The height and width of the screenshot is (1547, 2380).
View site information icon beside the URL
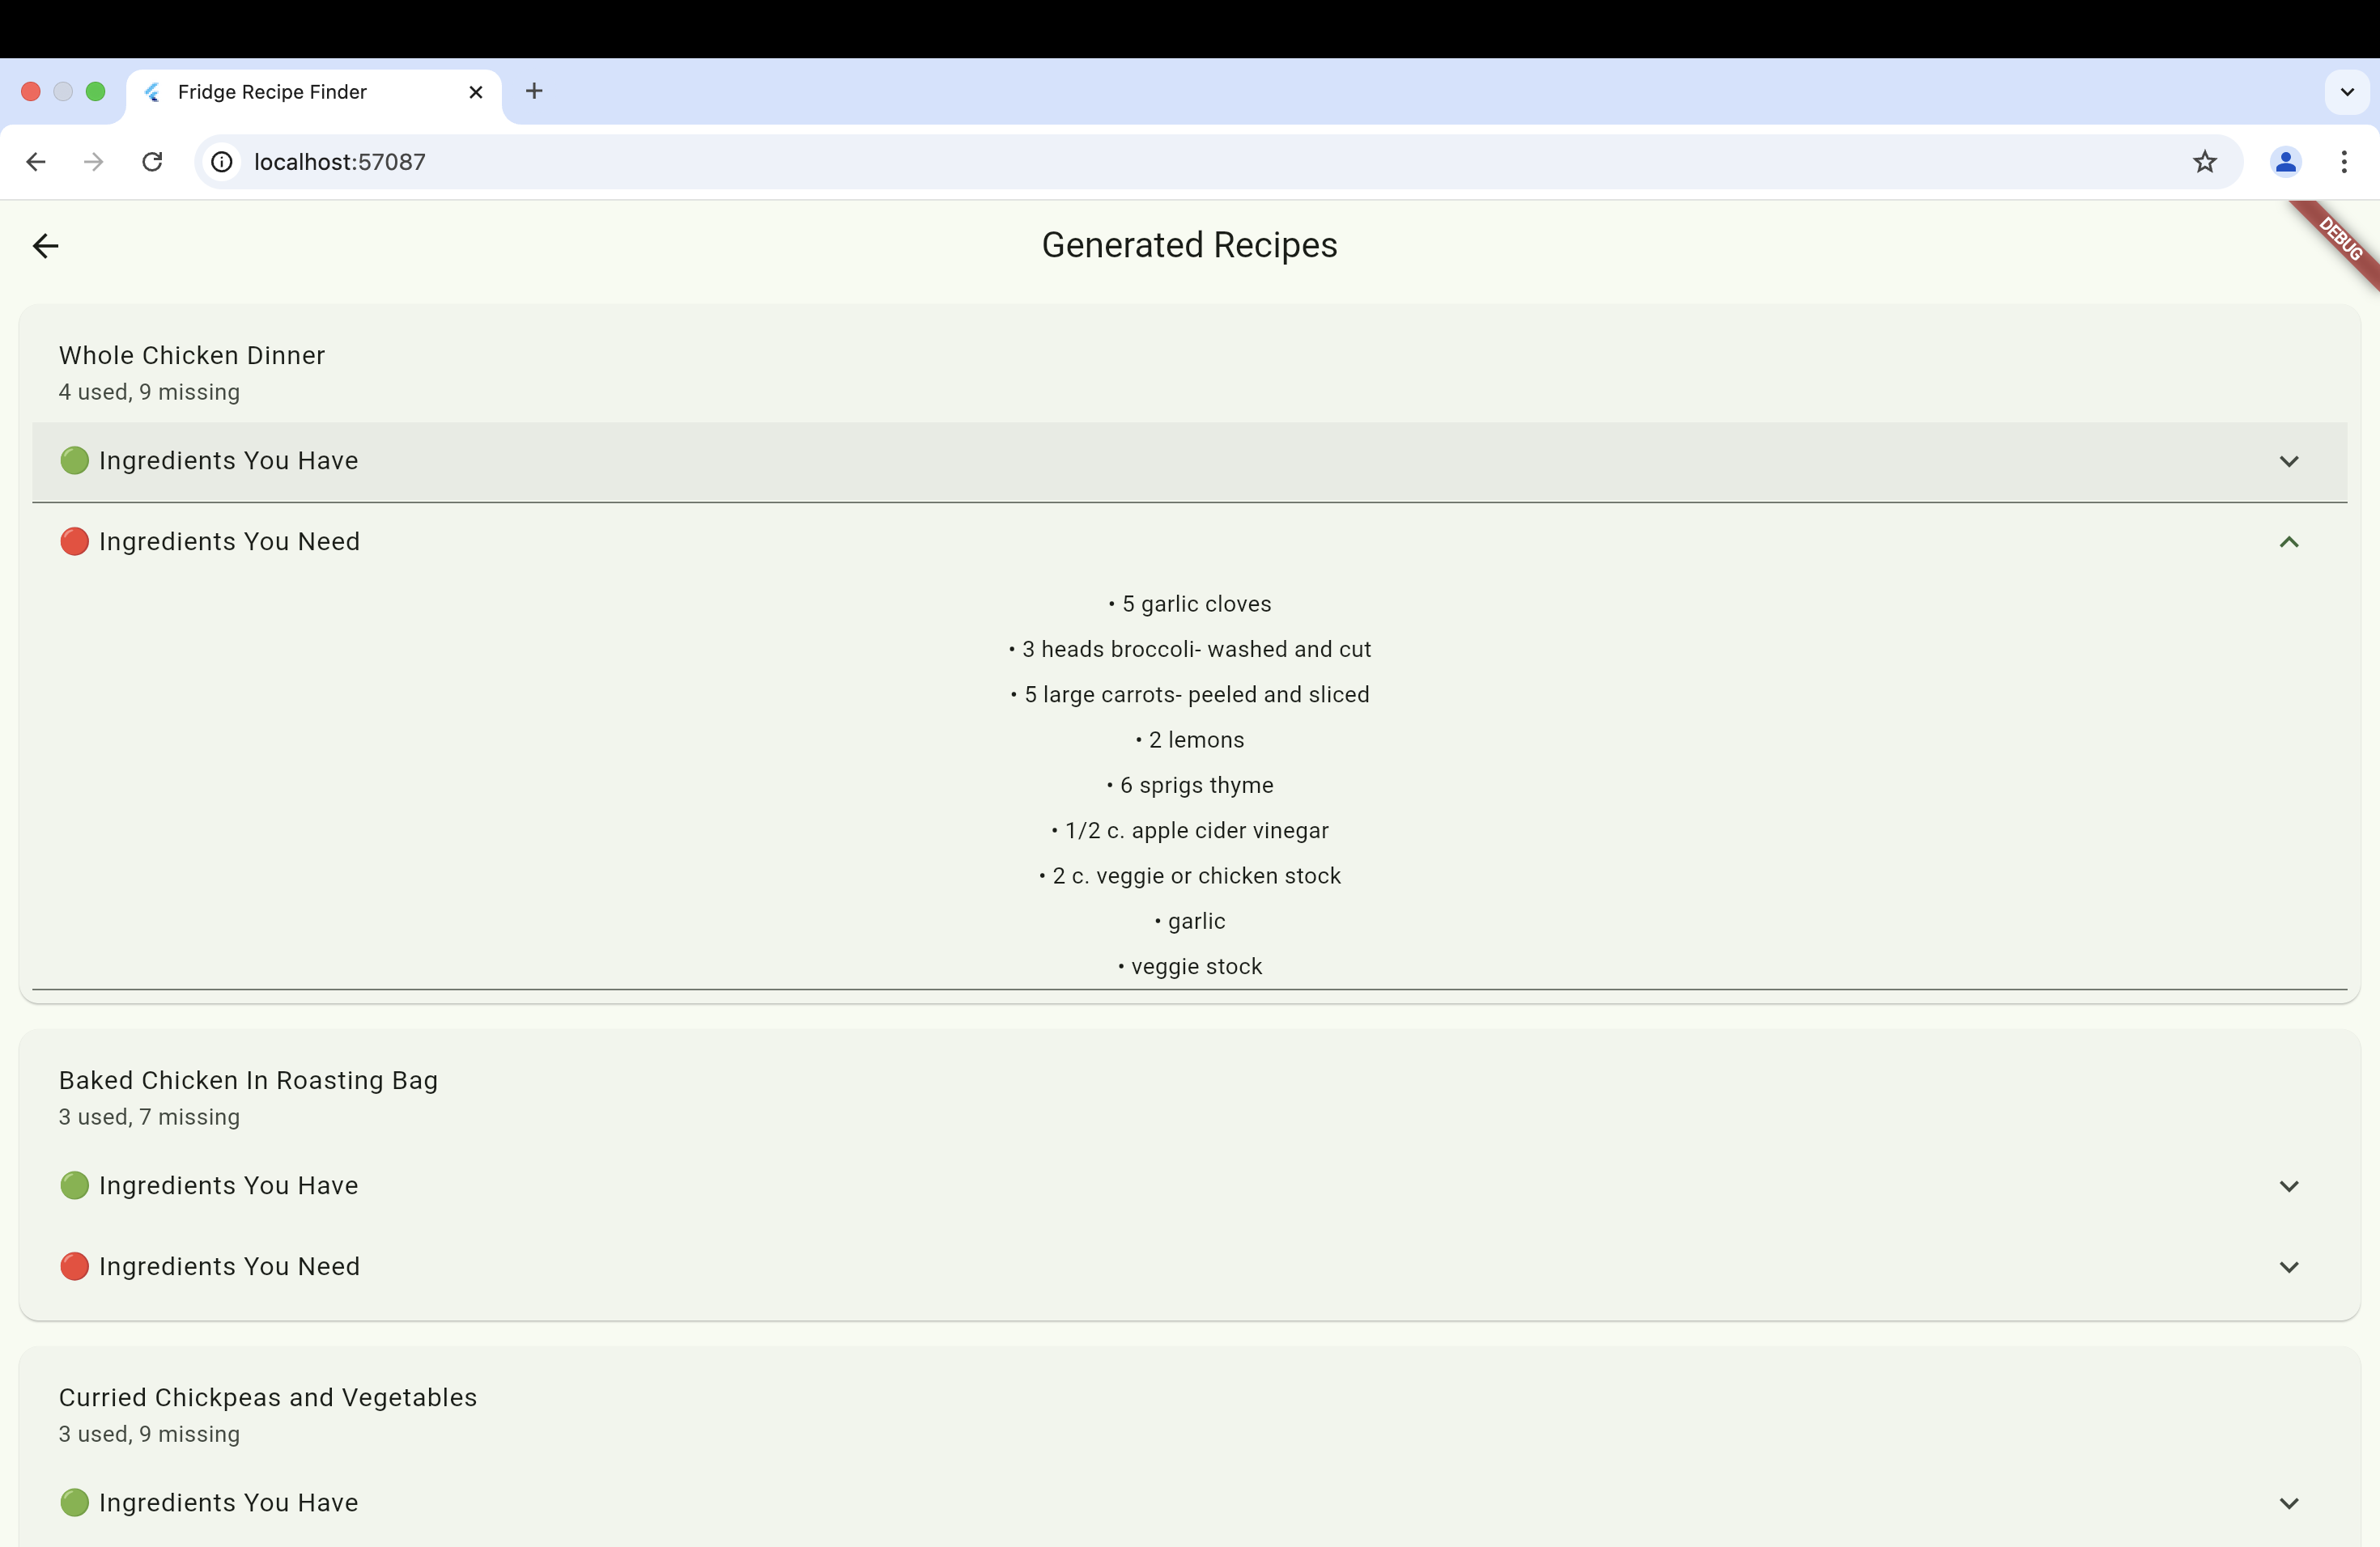tap(222, 162)
